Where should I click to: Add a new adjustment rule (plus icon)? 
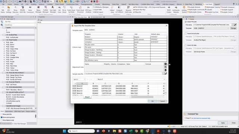tap(165, 64)
